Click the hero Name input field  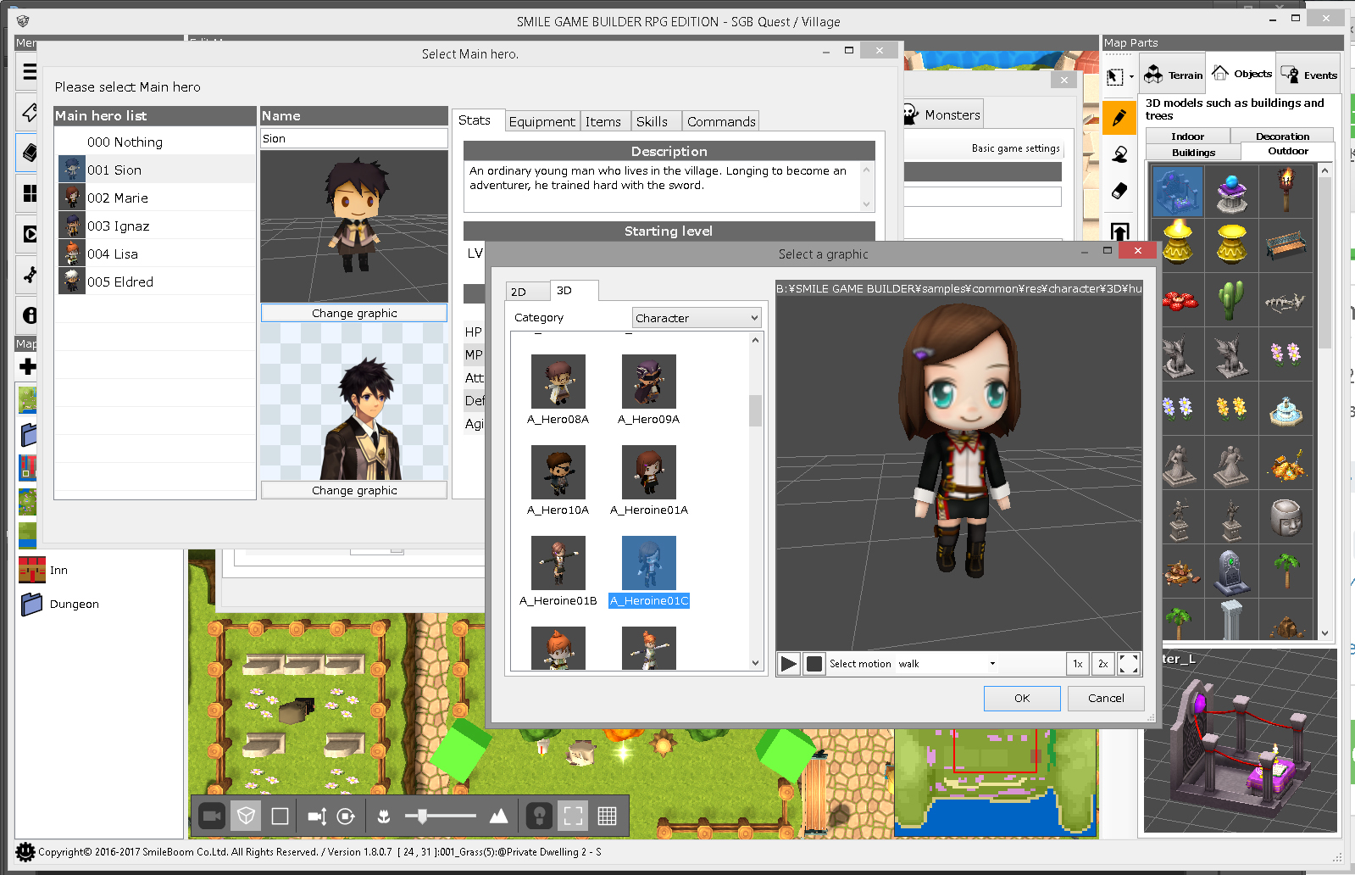coord(354,138)
